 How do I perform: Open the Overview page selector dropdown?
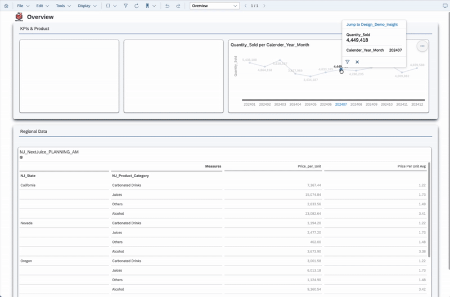pos(214,6)
